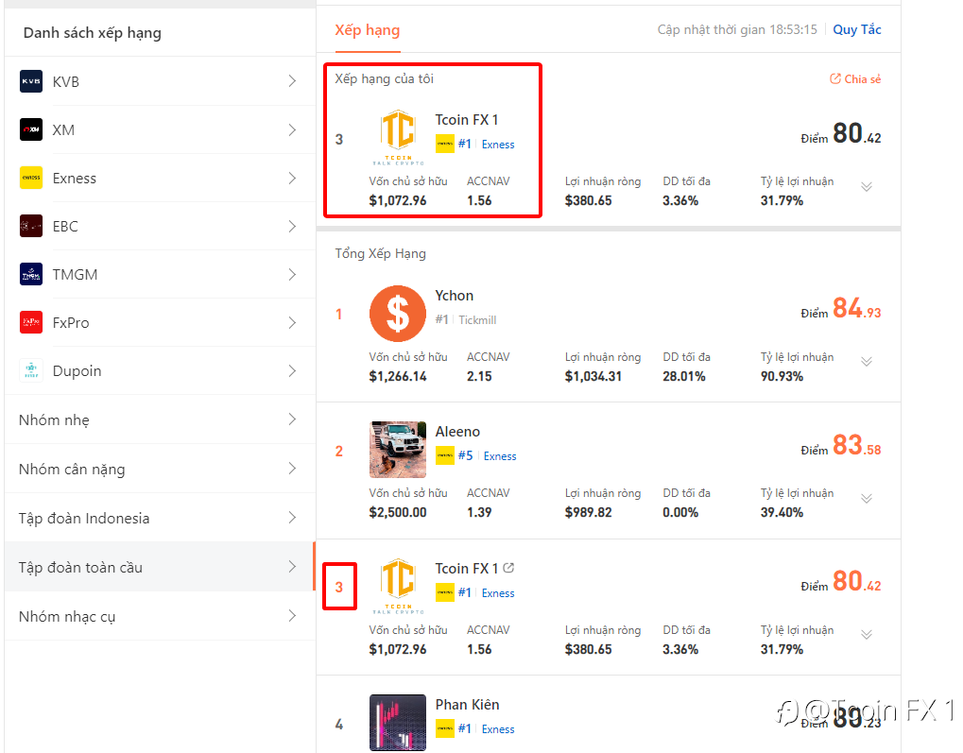Expand details arrow in Xếp hạng của tôi
Screen dimensions: 963x753
[x=867, y=187]
